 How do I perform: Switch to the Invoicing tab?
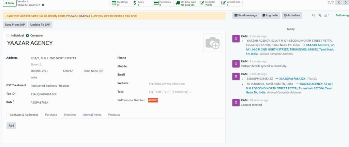coord(70,115)
